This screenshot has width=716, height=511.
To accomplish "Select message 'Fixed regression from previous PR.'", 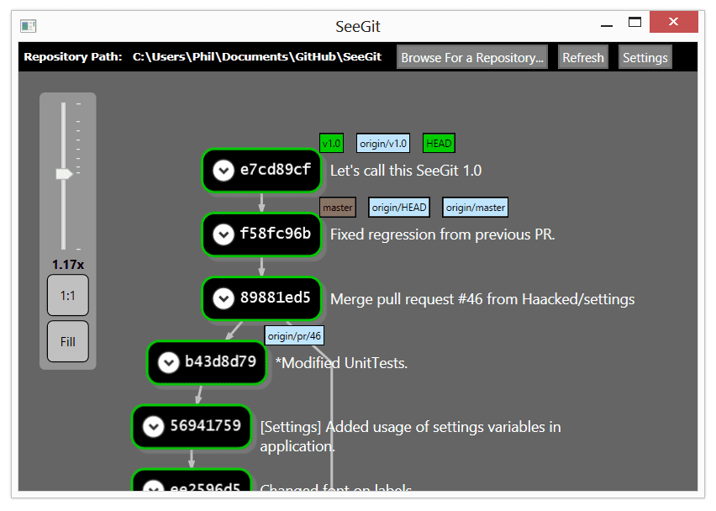I will tap(443, 234).
